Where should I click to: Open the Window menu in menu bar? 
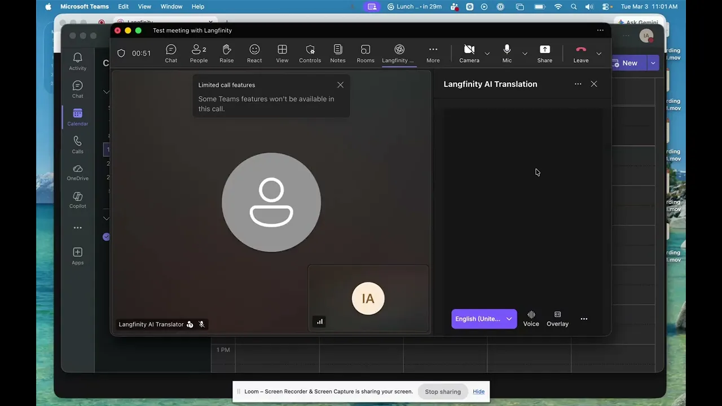(171, 7)
